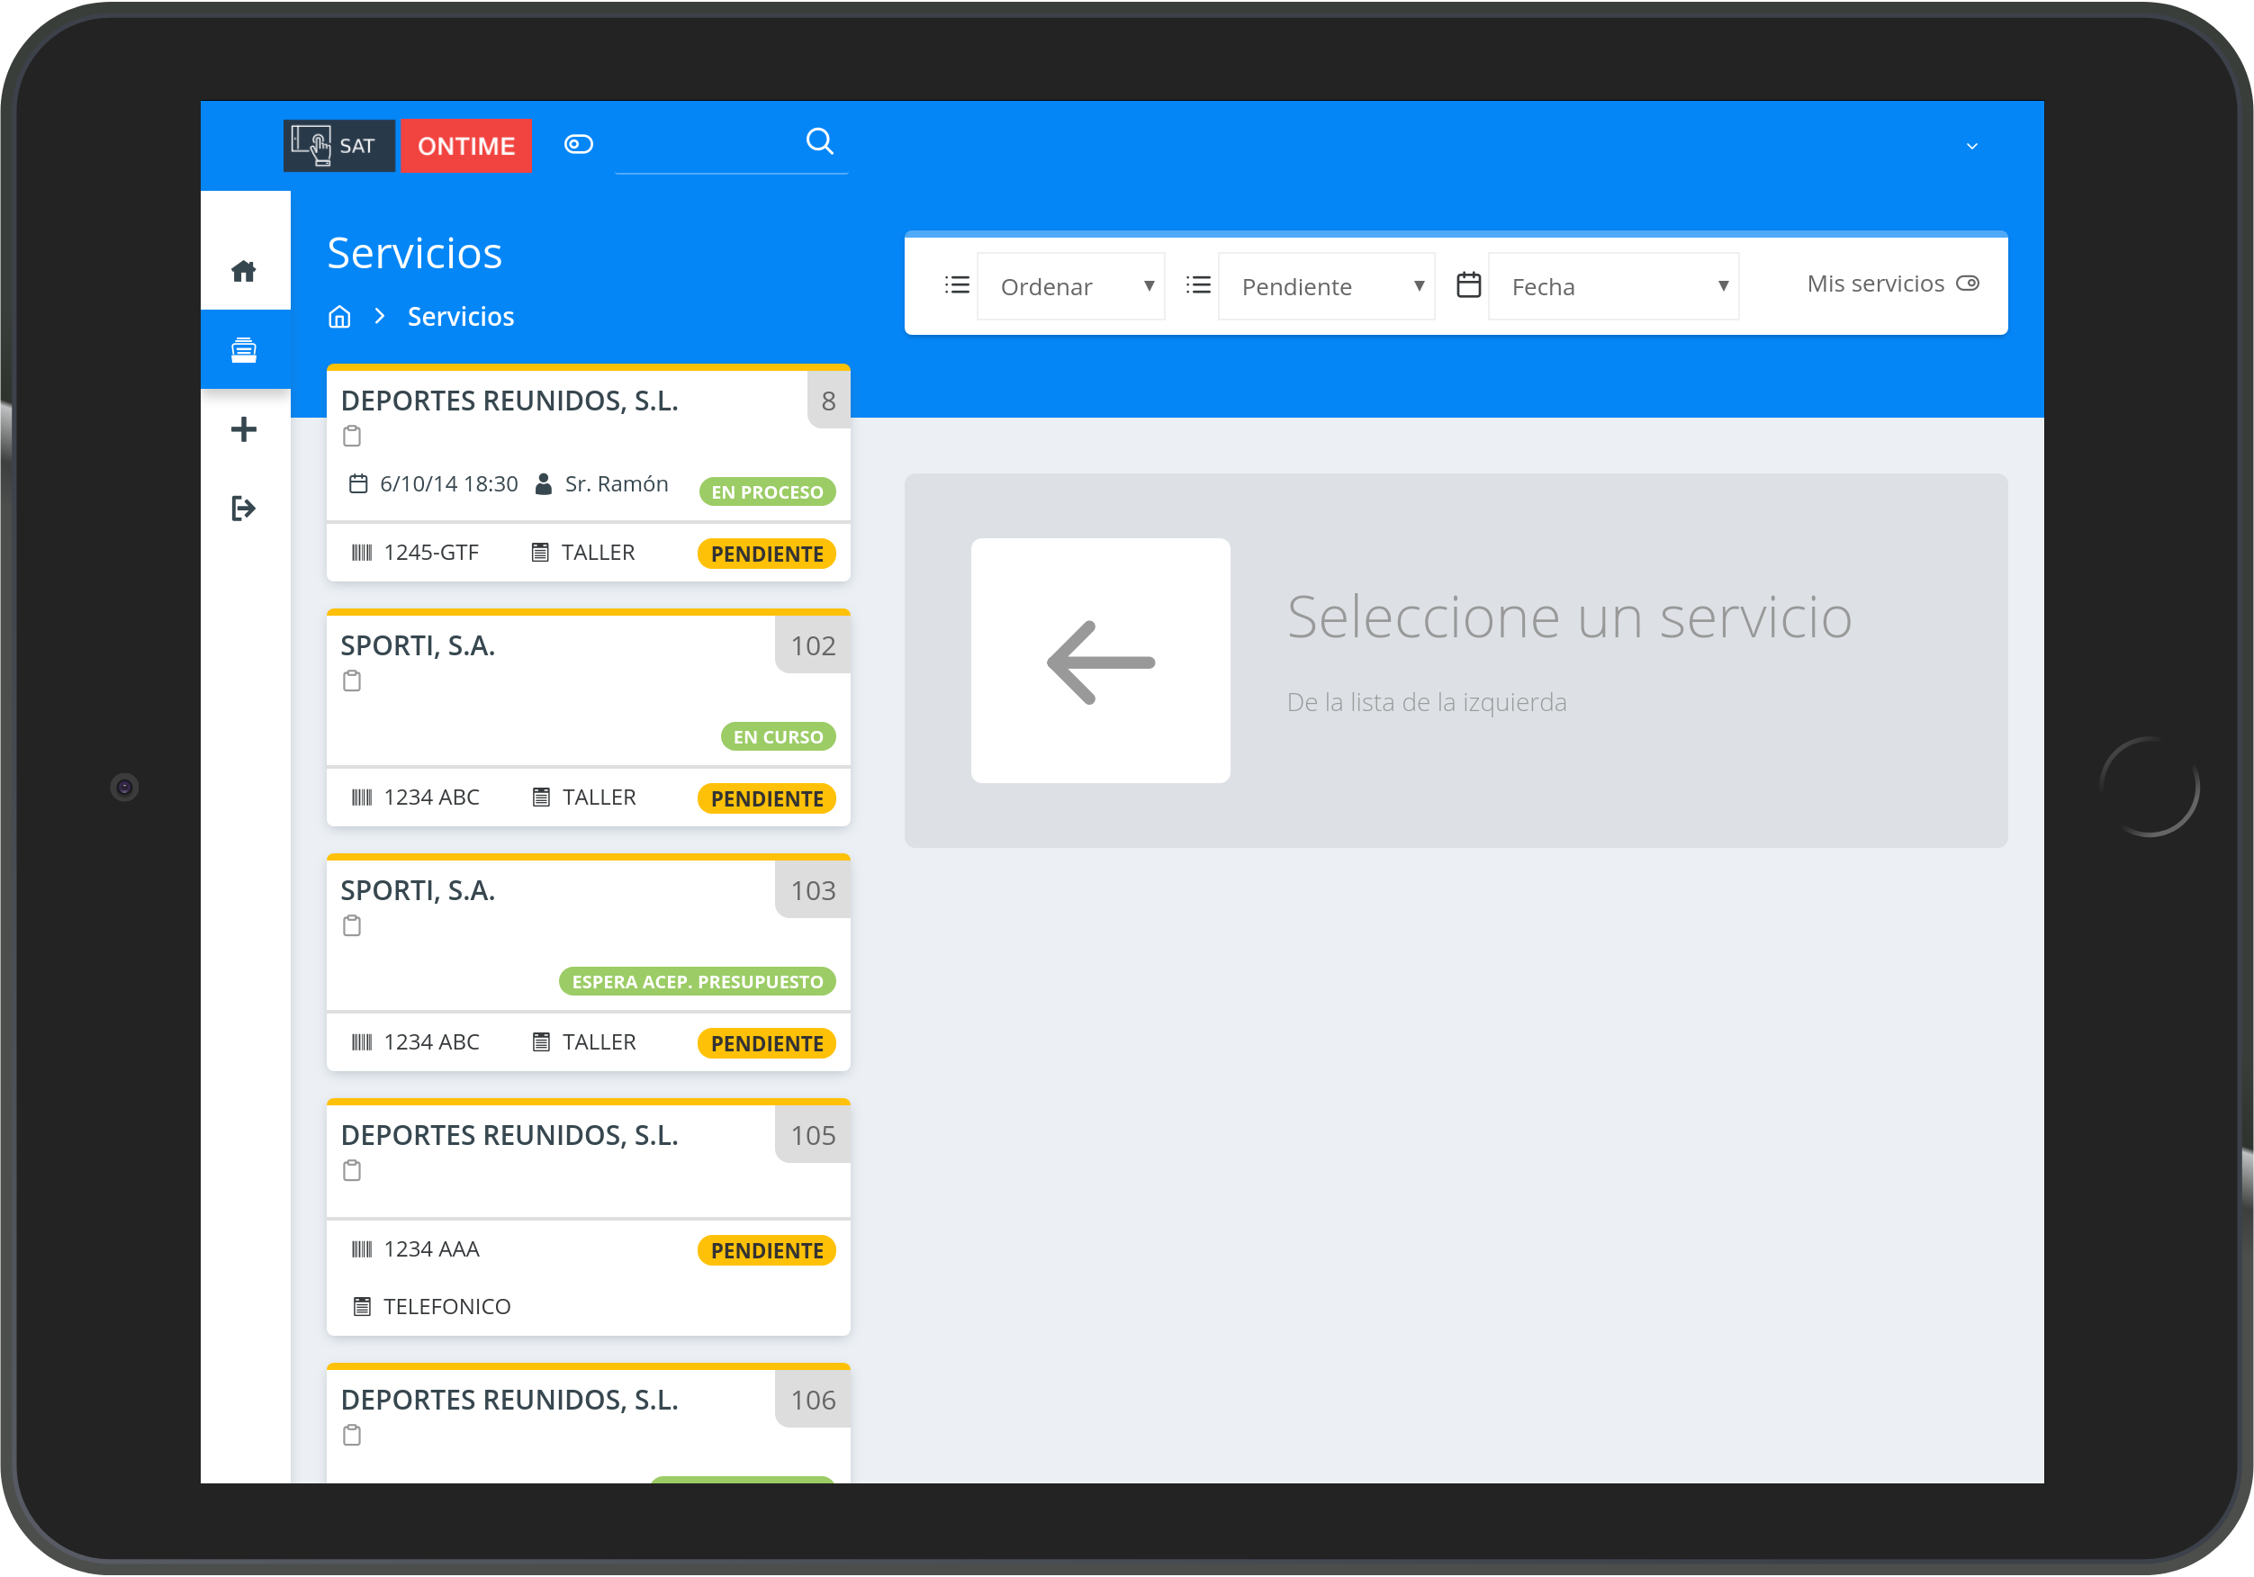Image resolution: width=2254 pixels, height=1577 pixels.
Task: Click the clipboard icon on service 102
Action: pyautogui.click(x=353, y=680)
